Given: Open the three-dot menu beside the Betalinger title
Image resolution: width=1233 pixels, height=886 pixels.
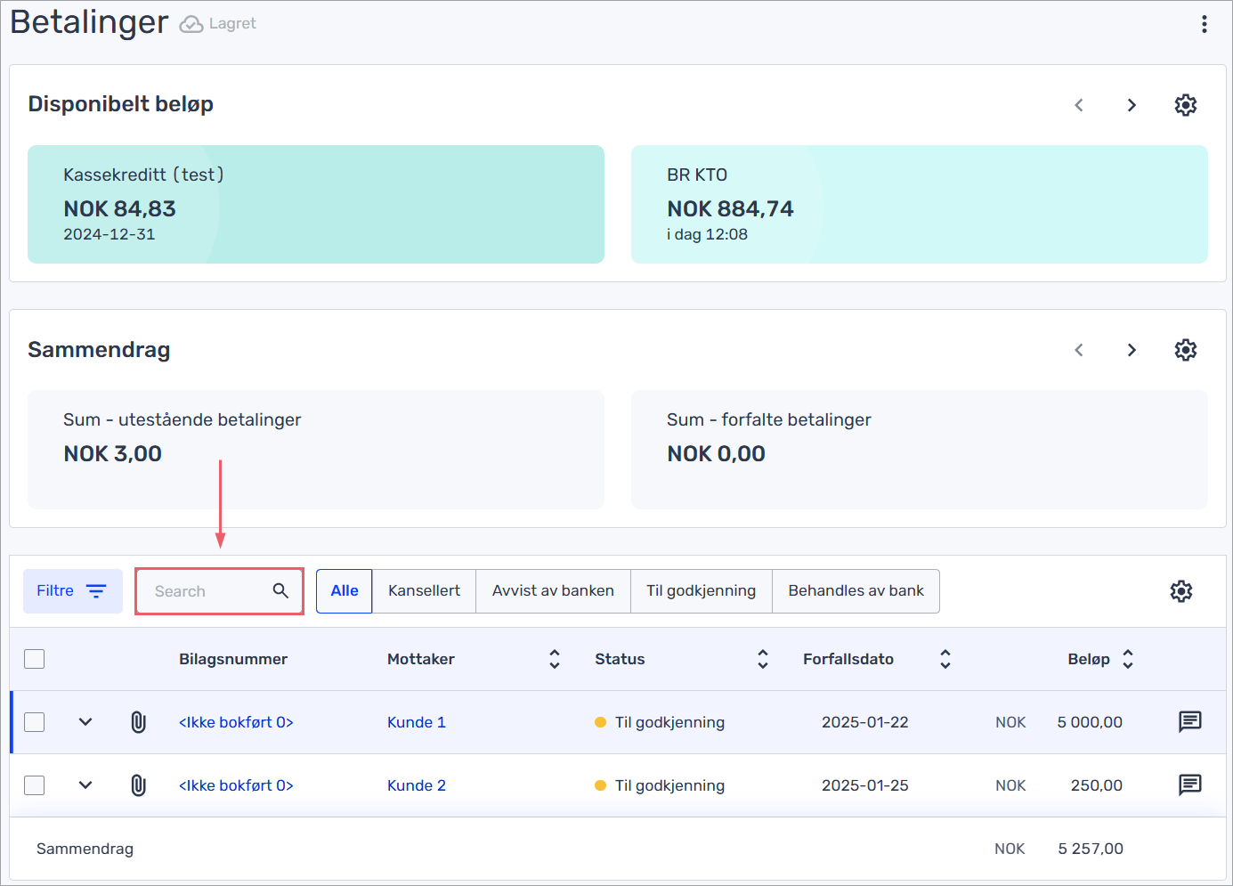Looking at the screenshot, I should (1204, 24).
